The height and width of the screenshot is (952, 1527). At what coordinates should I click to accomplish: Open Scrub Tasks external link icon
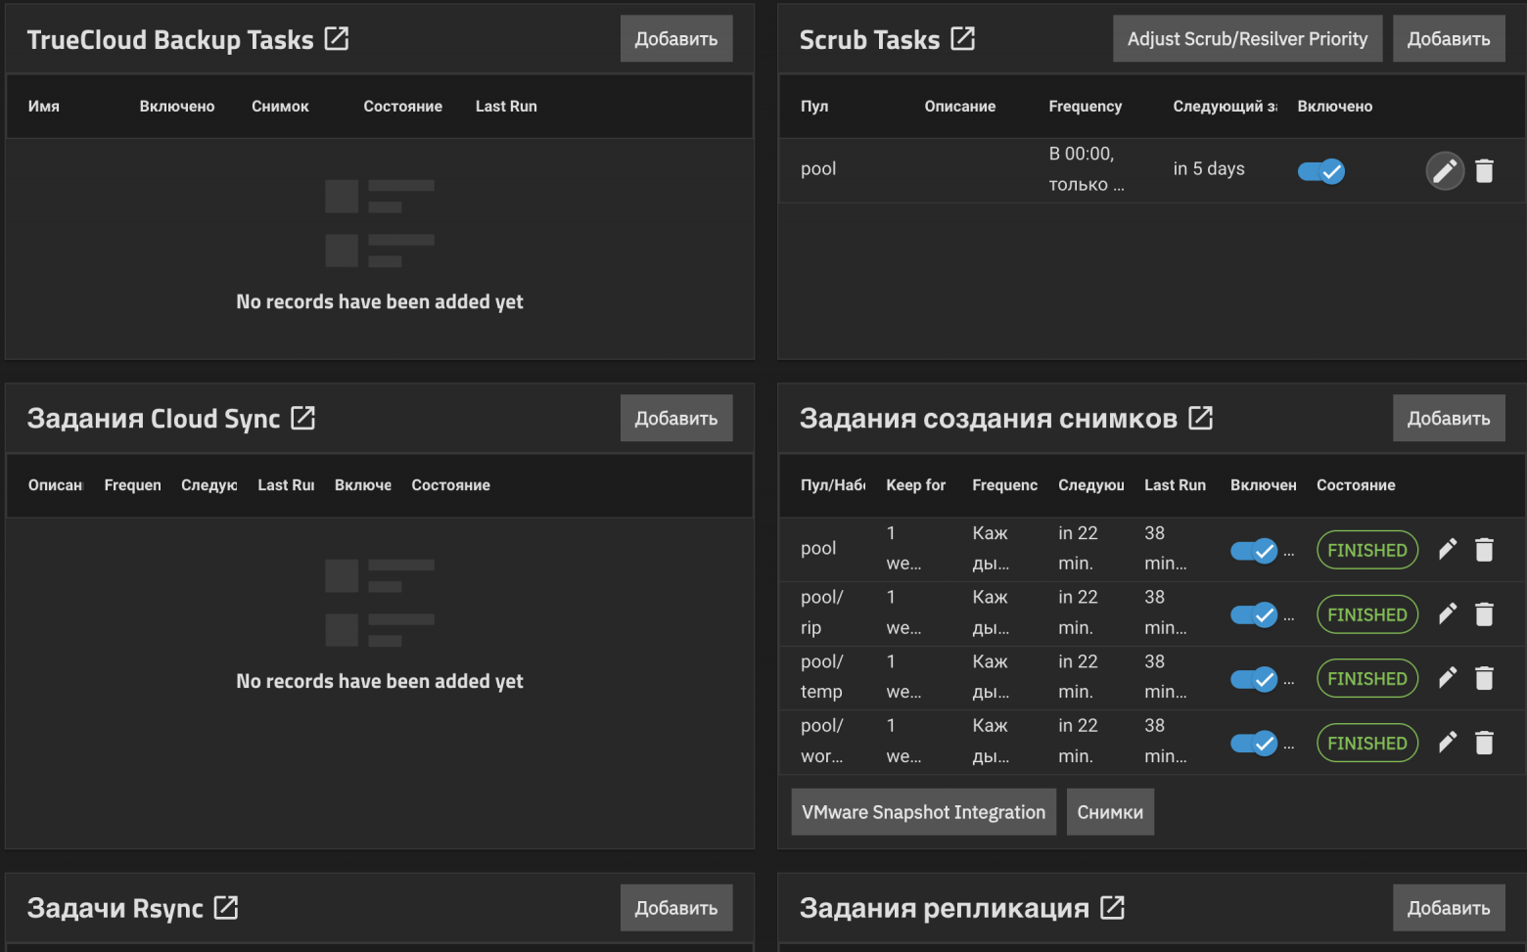pos(963,39)
